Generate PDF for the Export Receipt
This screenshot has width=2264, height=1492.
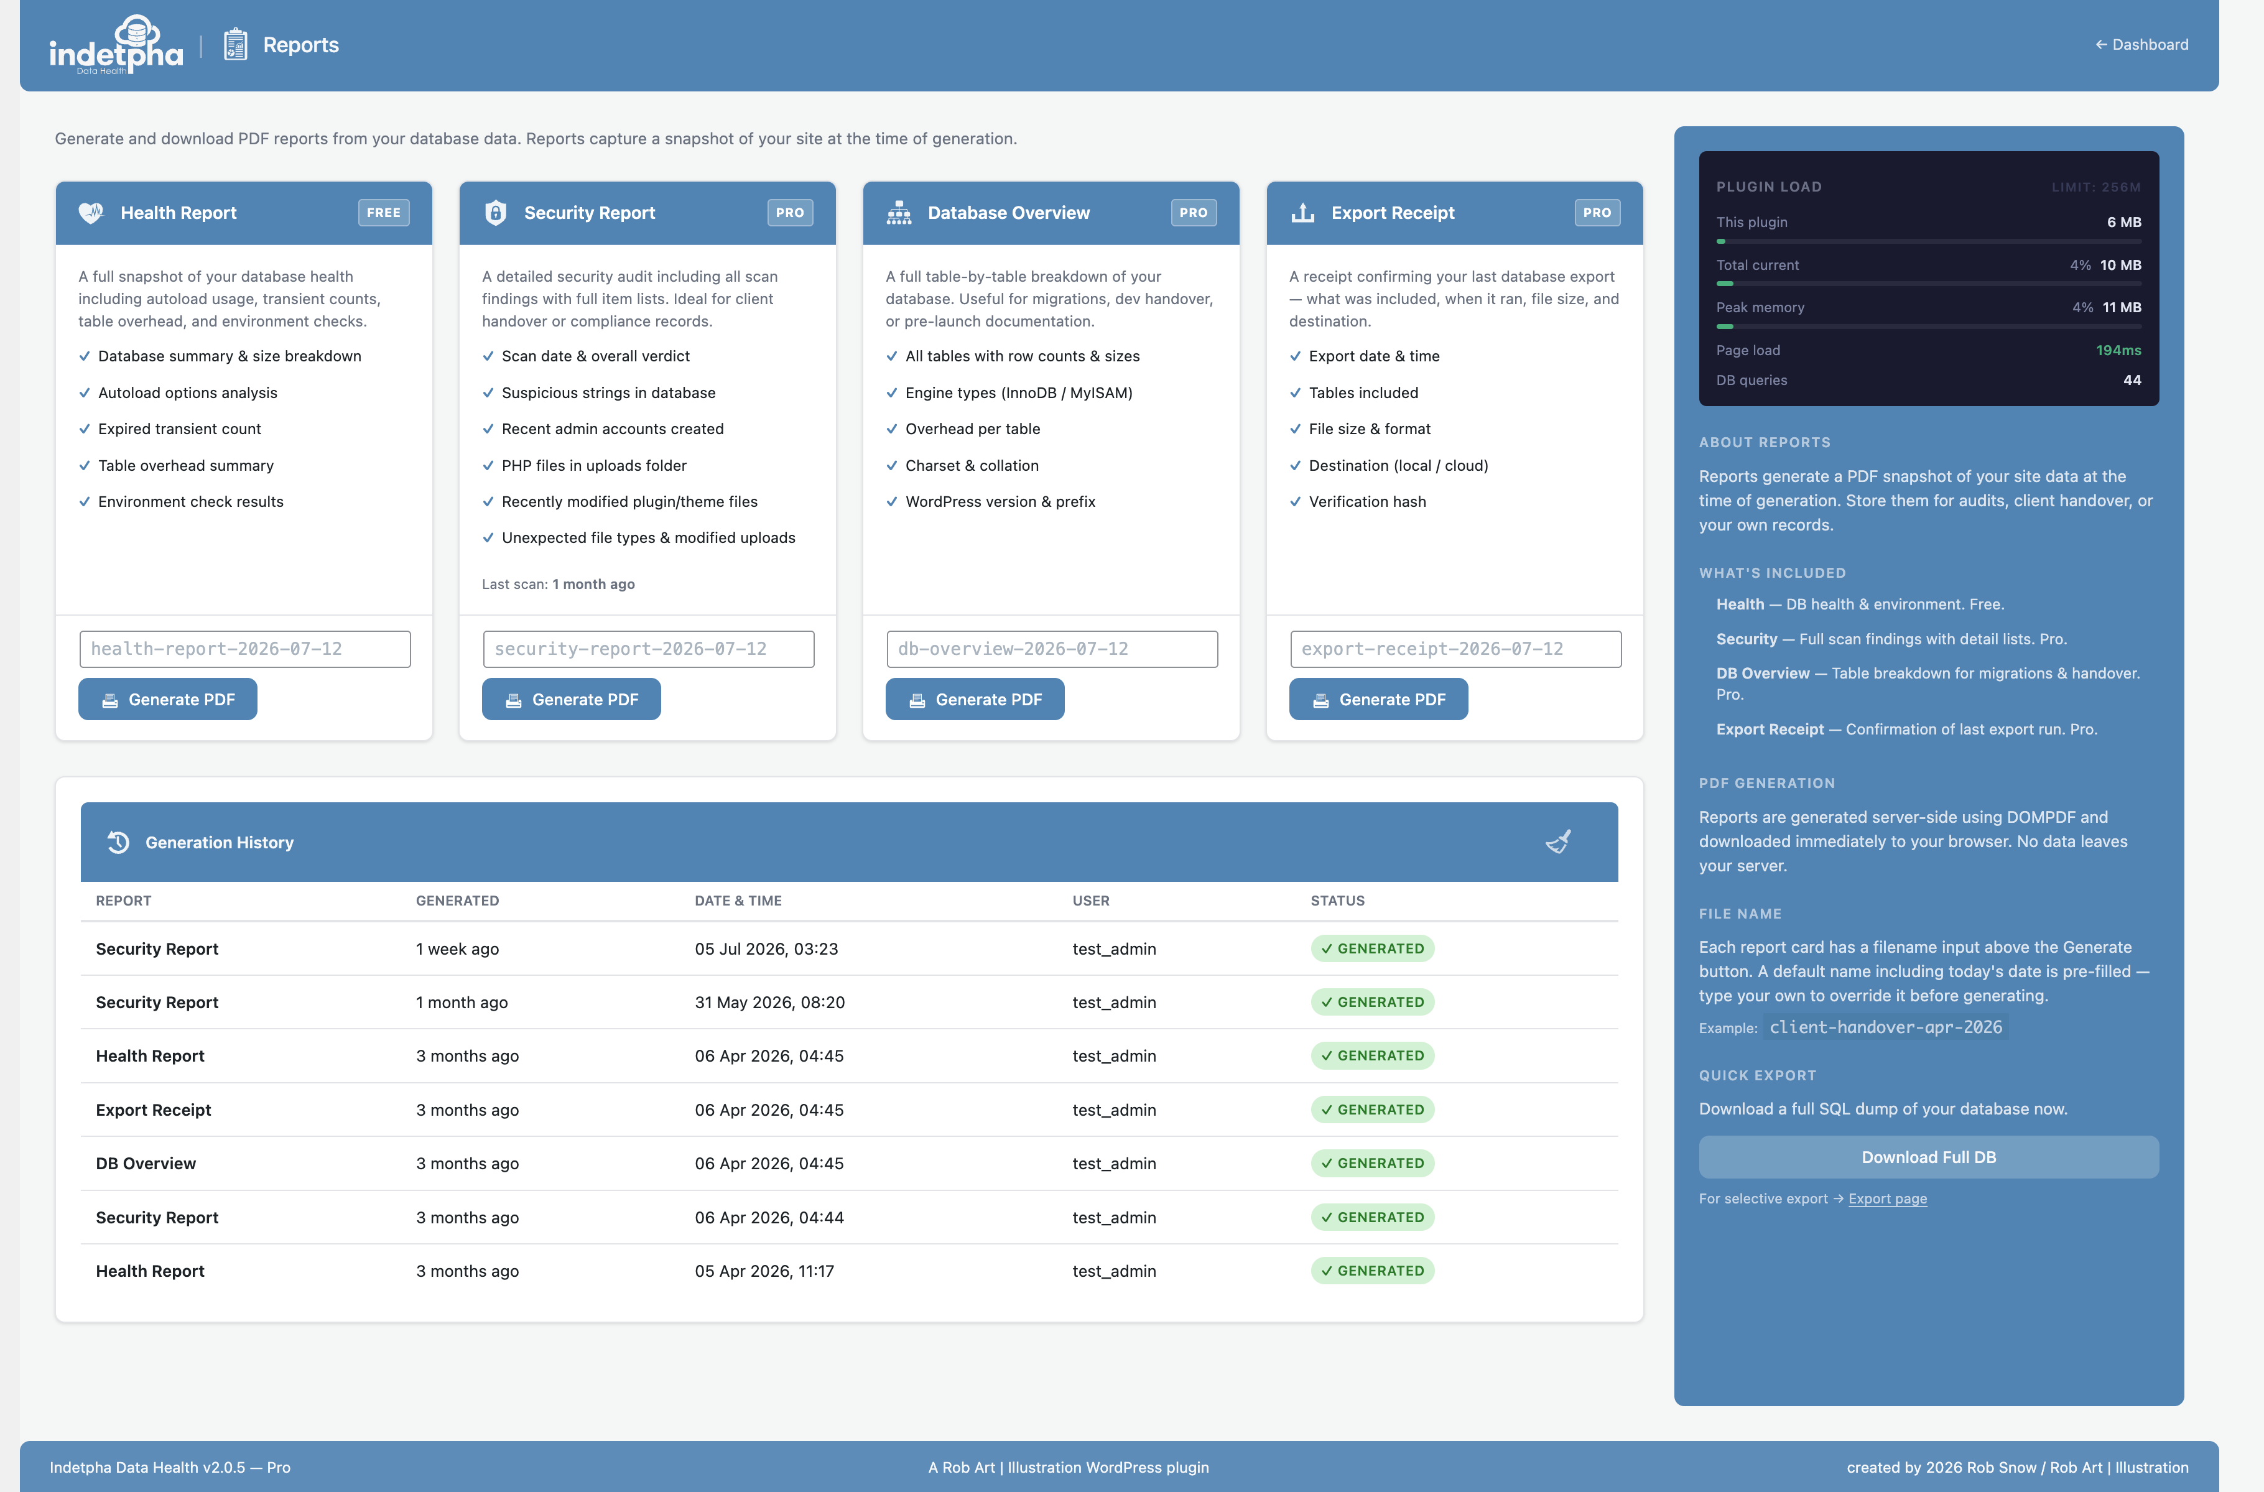pyautogui.click(x=1378, y=700)
